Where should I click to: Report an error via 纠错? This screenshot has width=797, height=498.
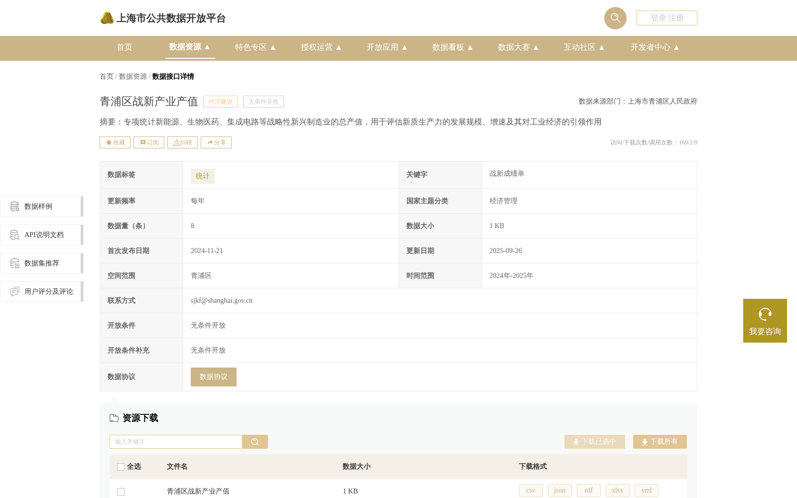(182, 142)
